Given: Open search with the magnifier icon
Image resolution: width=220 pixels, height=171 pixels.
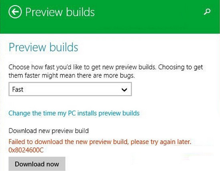Looking at the screenshot, I should click(207, 12).
